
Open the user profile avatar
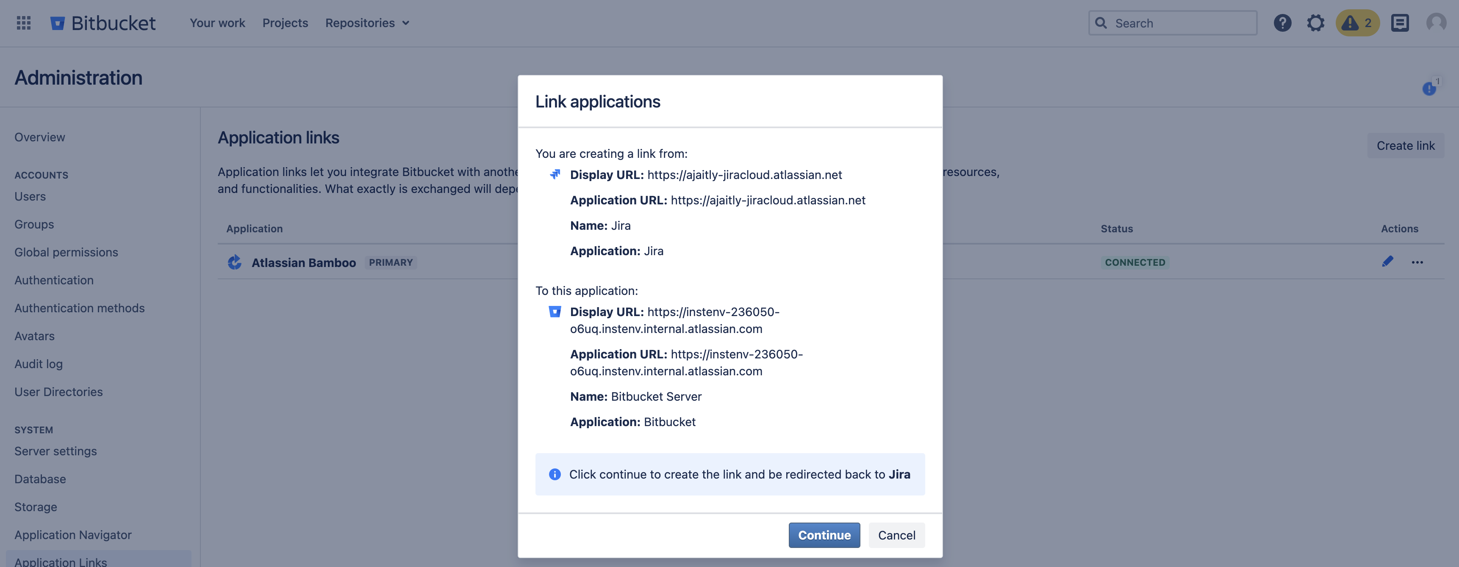click(x=1436, y=22)
